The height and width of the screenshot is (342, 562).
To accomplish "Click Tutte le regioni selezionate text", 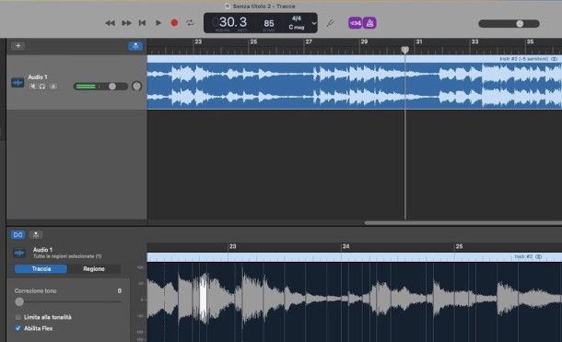I will (67, 256).
